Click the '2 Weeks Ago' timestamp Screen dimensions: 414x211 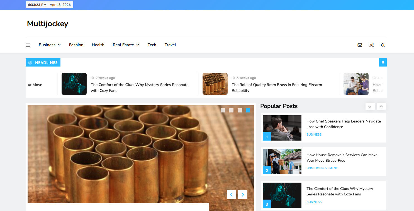point(105,78)
